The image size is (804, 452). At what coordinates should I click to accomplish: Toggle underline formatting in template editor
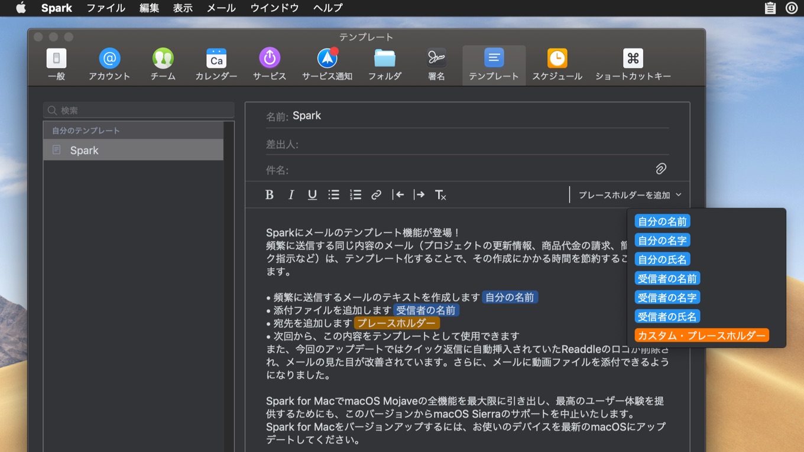pos(312,195)
